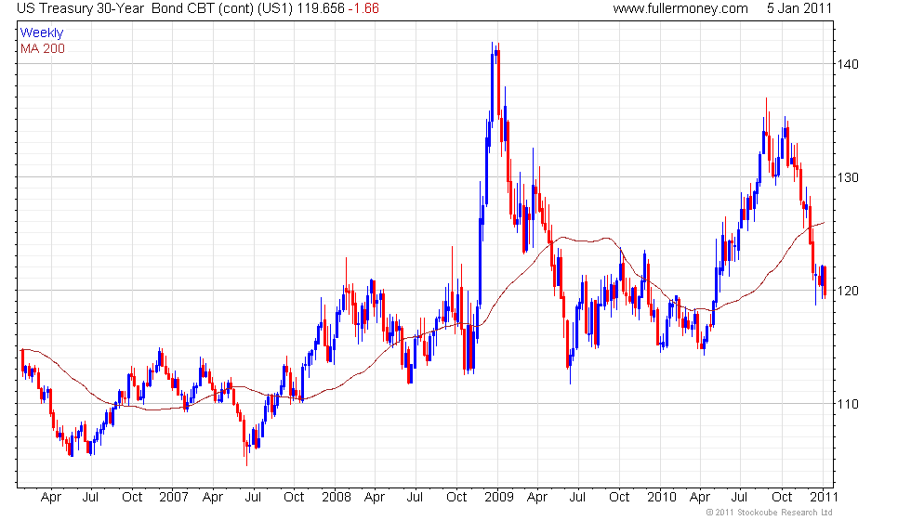Click the 2008 year label on time axis

337,498
